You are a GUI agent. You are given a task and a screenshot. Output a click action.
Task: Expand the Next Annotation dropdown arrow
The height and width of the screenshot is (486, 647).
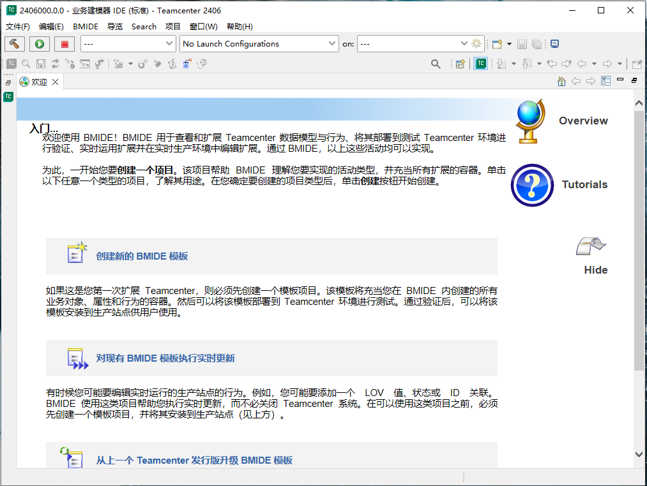(514, 64)
